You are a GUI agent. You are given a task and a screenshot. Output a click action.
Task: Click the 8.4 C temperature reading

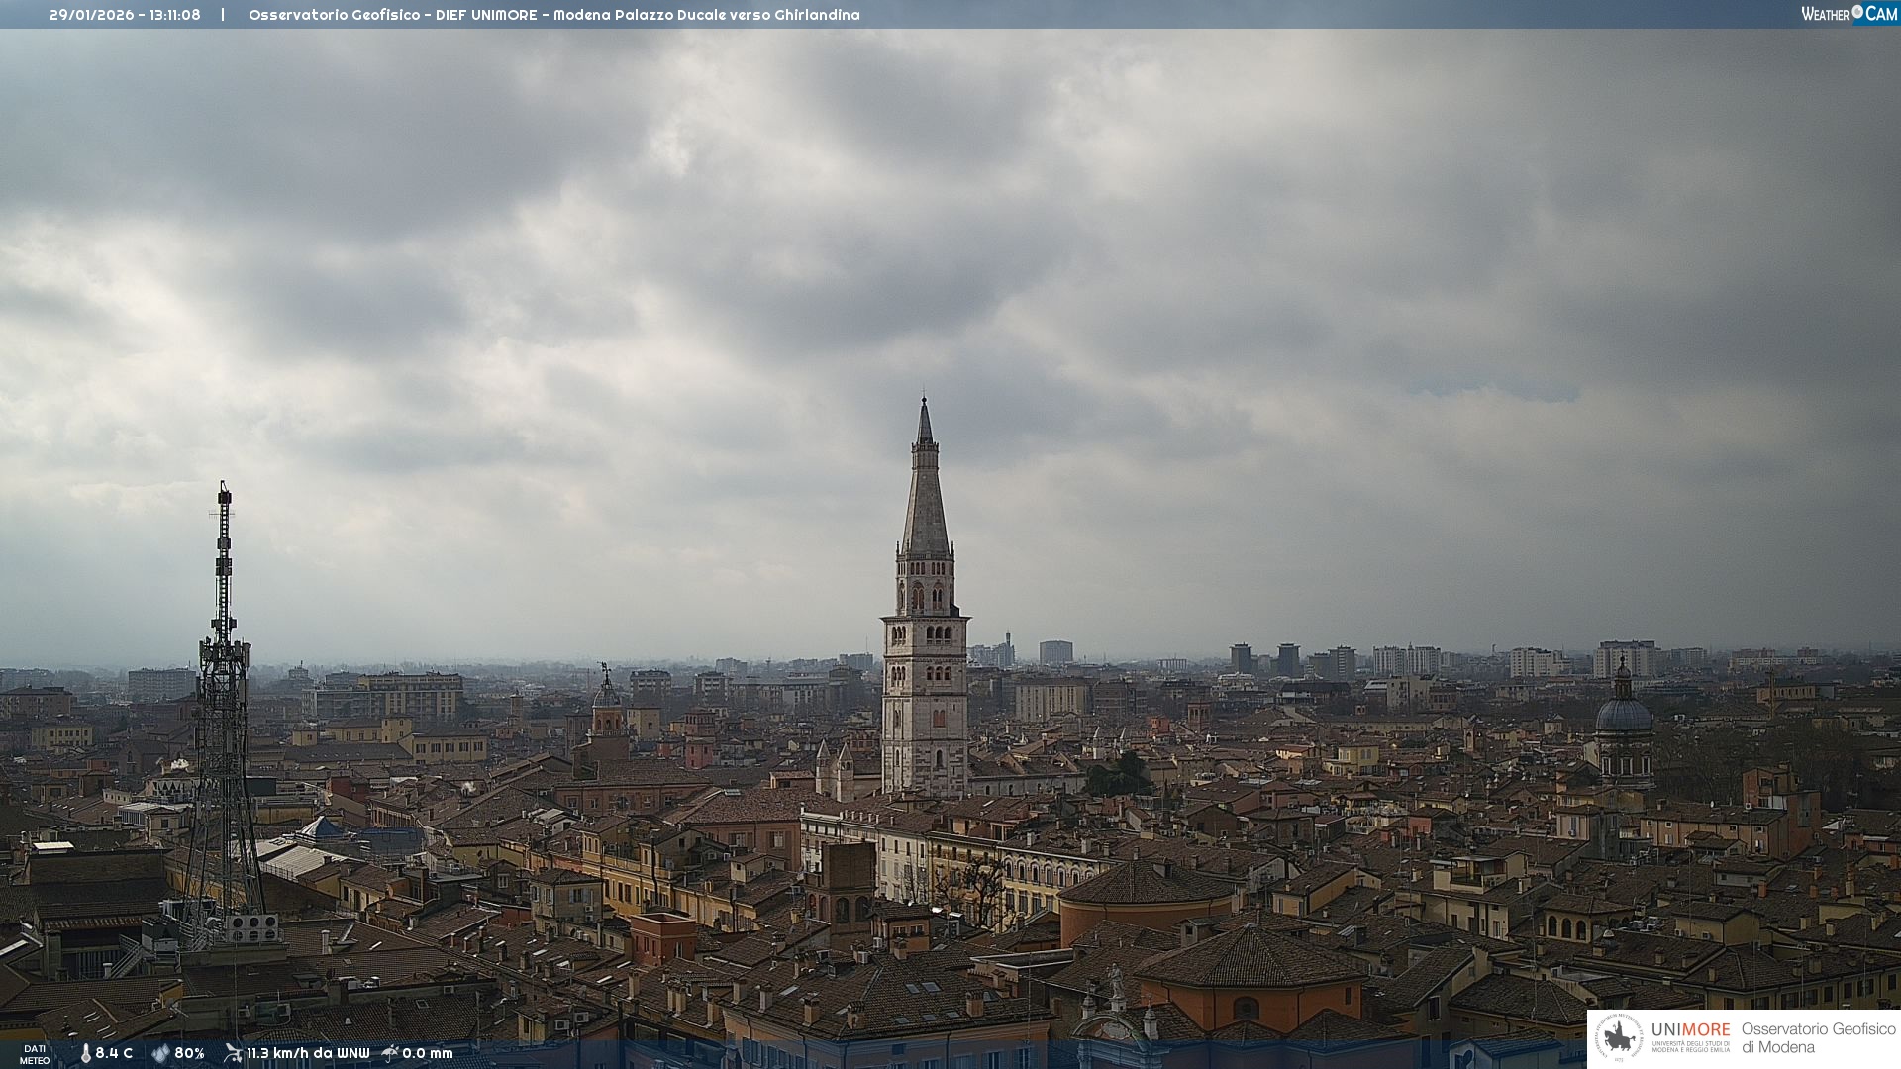point(114,1054)
